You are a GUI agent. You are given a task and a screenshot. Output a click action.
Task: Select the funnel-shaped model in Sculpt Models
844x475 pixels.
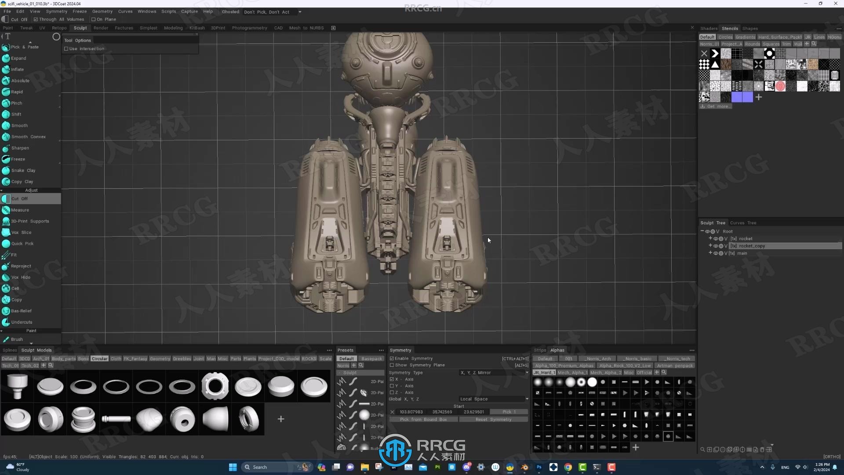[x=17, y=387]
